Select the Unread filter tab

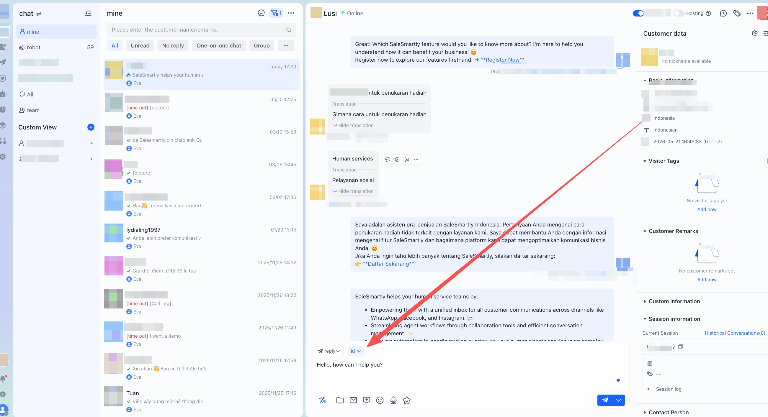click(140, 46)
